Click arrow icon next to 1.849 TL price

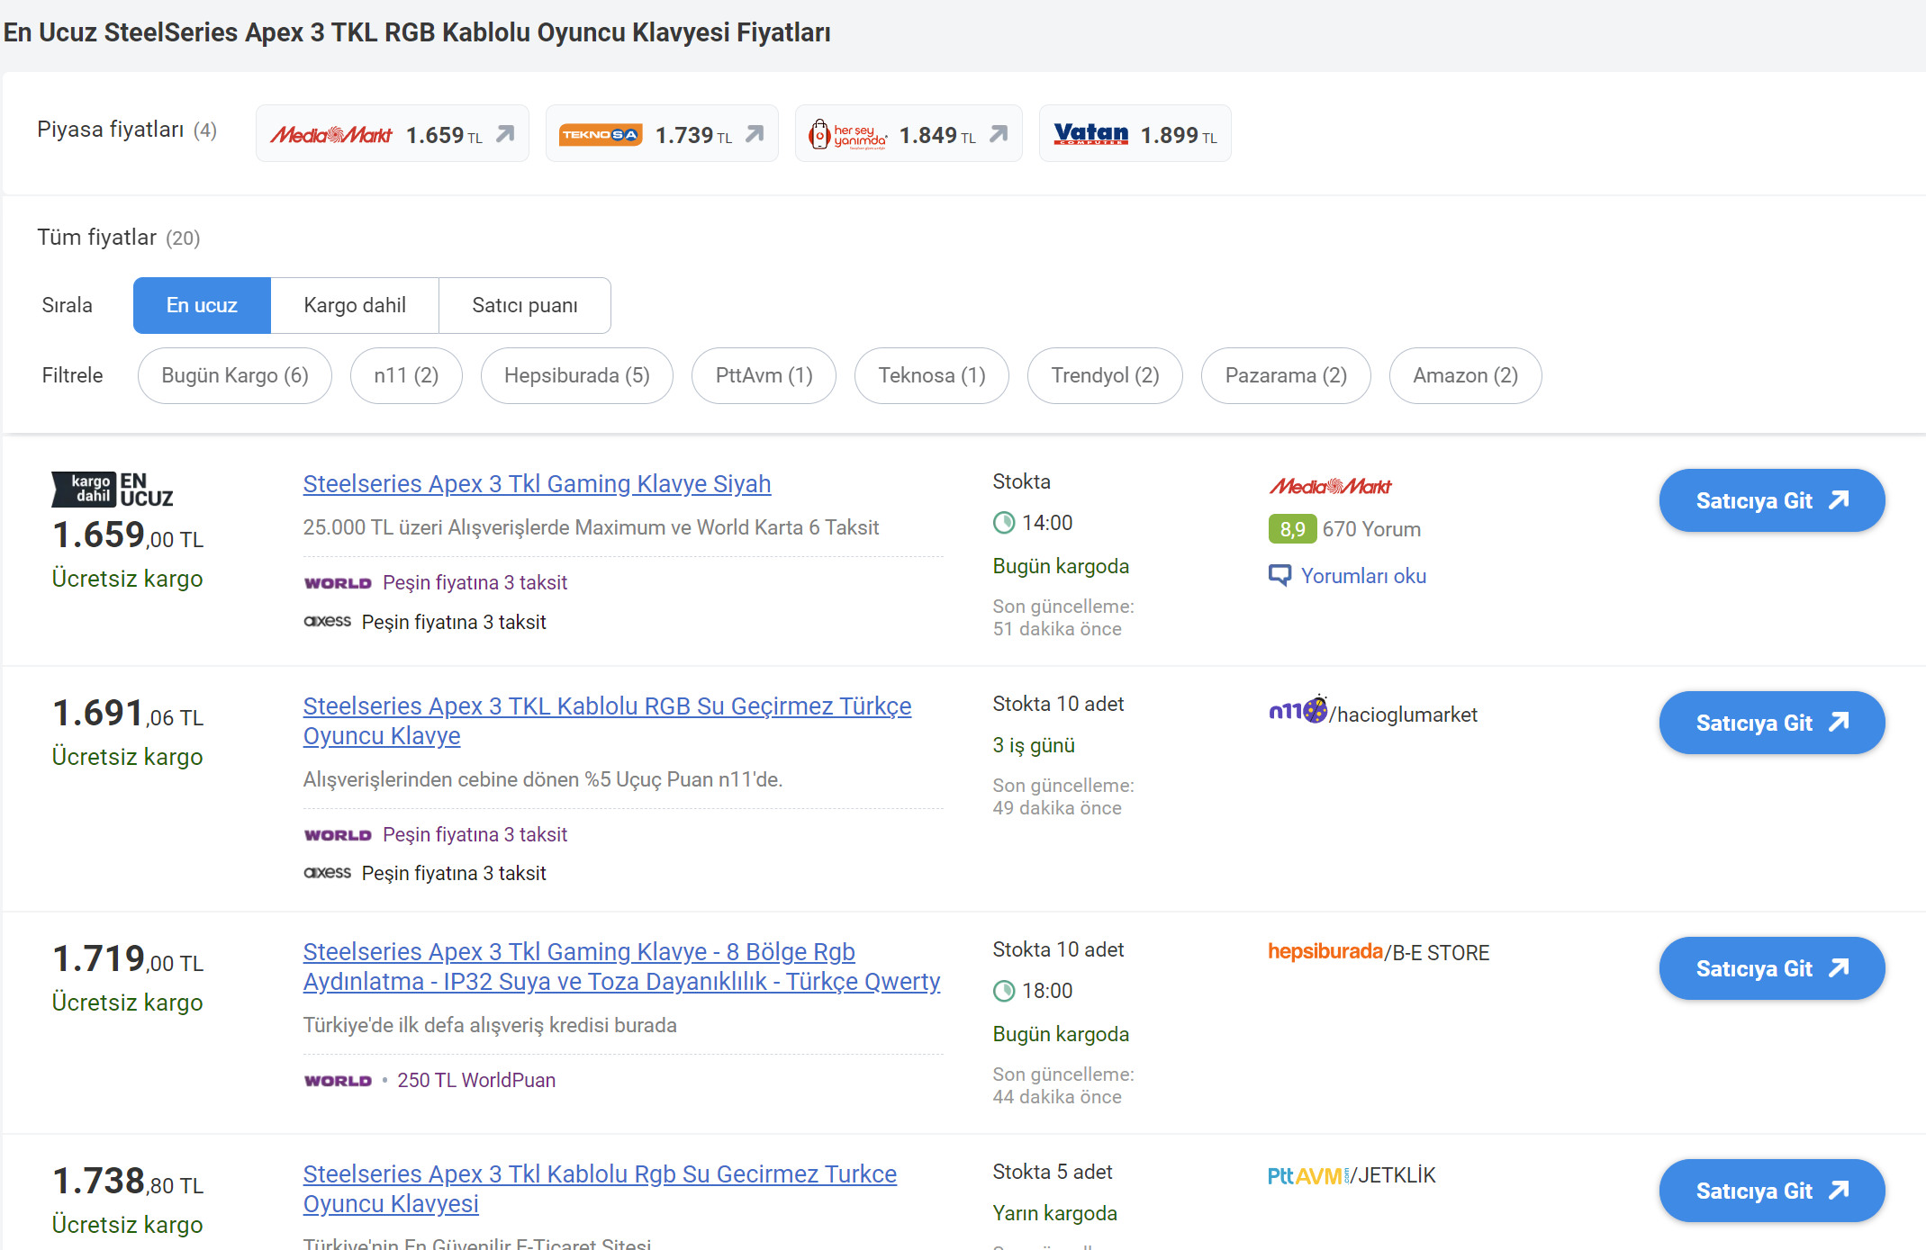[x=999, y=133]
